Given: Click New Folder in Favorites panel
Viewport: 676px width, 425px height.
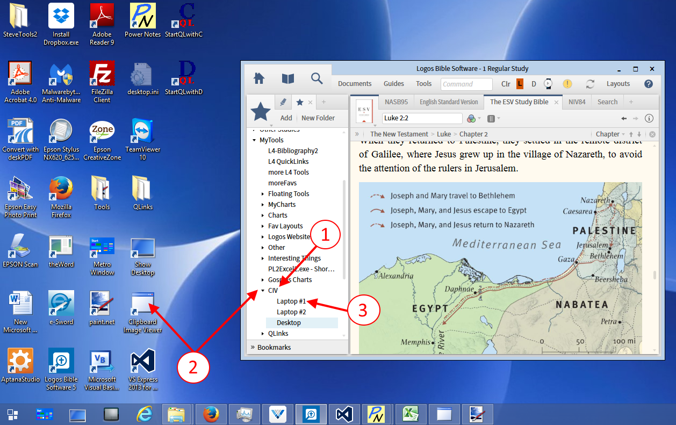Looking at the screenshot, I should coord(318,118).
